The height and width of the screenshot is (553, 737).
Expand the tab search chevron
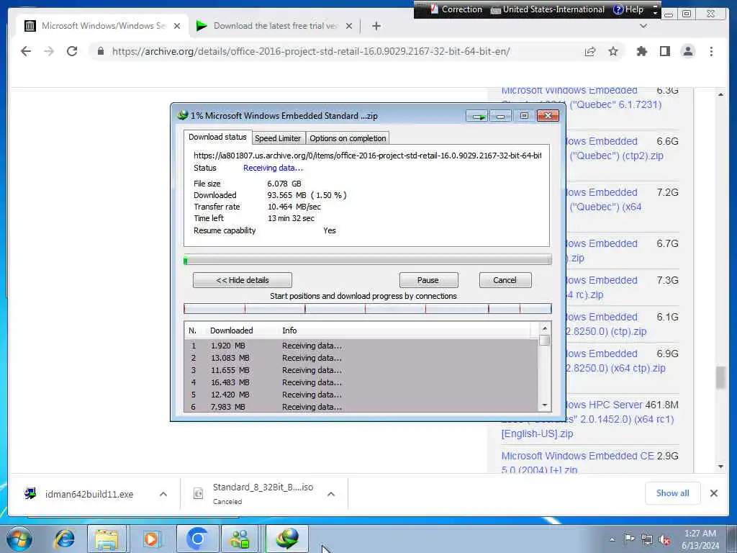point(643,26)
